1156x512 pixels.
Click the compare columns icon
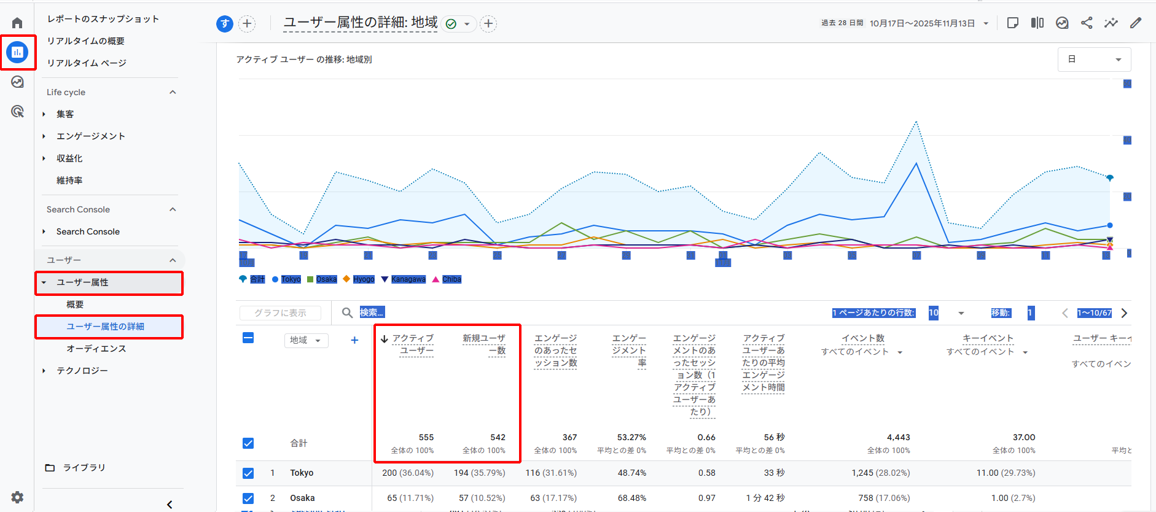coord(1037,23)
